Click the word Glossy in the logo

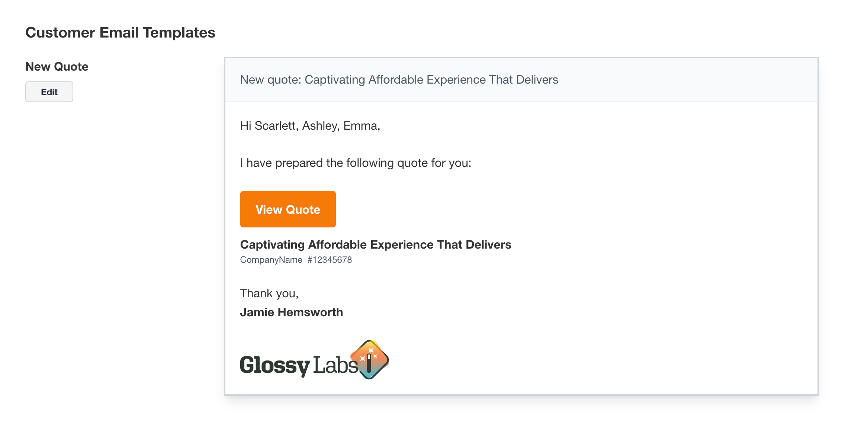(275, 366)
